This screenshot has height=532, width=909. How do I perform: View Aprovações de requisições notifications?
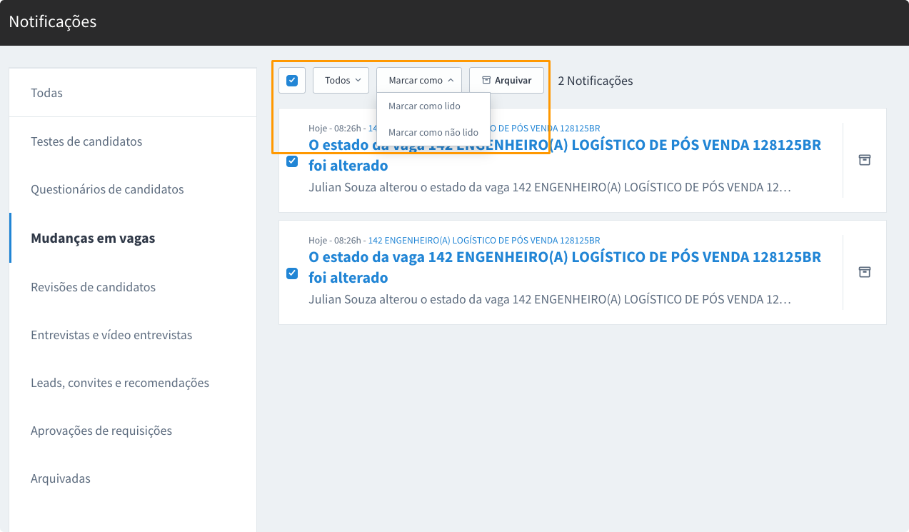(101, 431)
